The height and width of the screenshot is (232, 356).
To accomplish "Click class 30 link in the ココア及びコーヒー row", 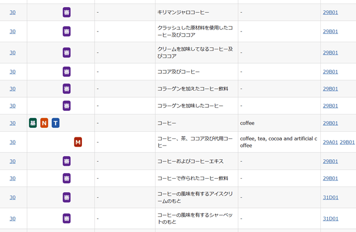I will coord(13,72).
